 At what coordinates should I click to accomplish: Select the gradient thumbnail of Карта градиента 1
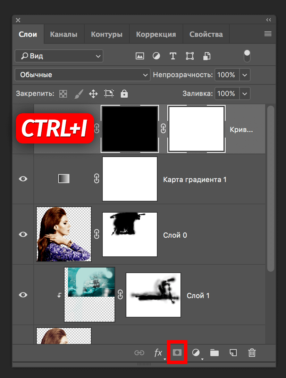coord(64,179)
